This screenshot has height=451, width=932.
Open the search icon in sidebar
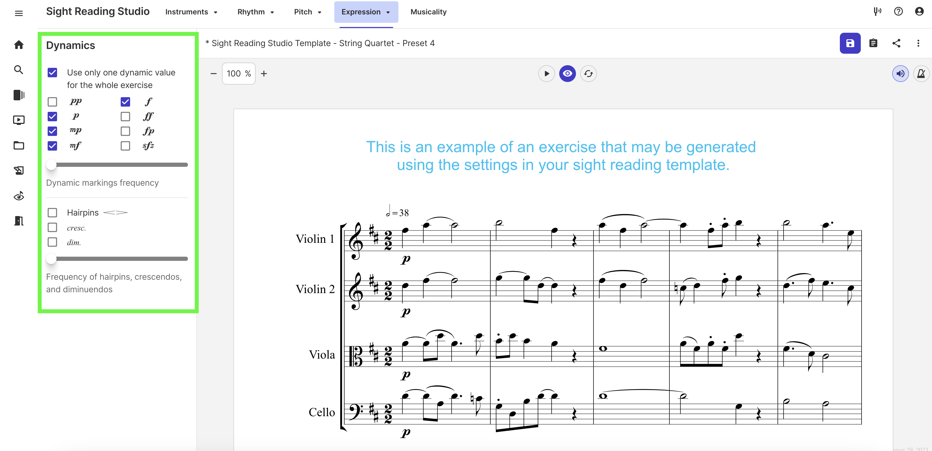(19, 70)
